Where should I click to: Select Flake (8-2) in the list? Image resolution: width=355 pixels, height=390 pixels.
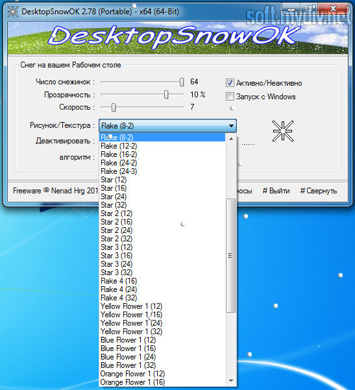coord(162,138)
